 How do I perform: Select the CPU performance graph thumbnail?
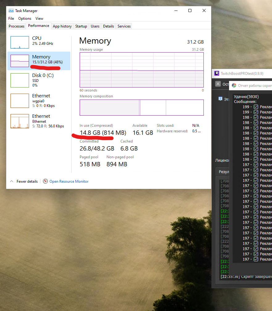pyautogui.click(x=20, y=42)
